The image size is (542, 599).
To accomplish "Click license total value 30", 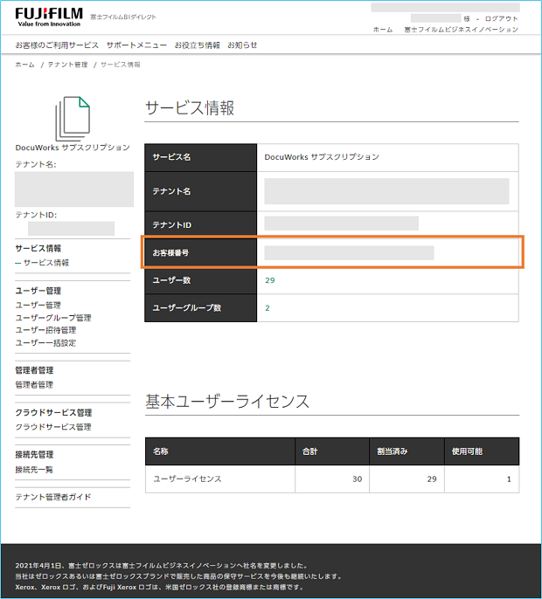I will 358,479.
